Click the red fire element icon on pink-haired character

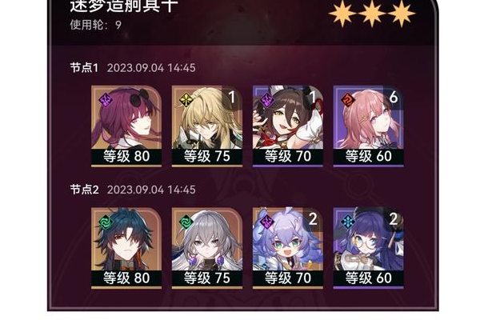click(347, 100)
